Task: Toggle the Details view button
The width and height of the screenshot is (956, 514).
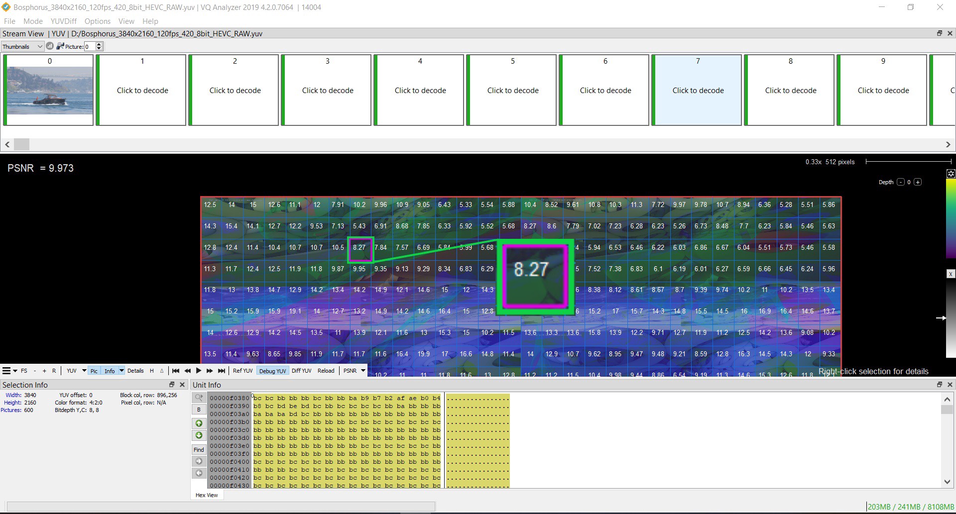Action: (135, 371)
